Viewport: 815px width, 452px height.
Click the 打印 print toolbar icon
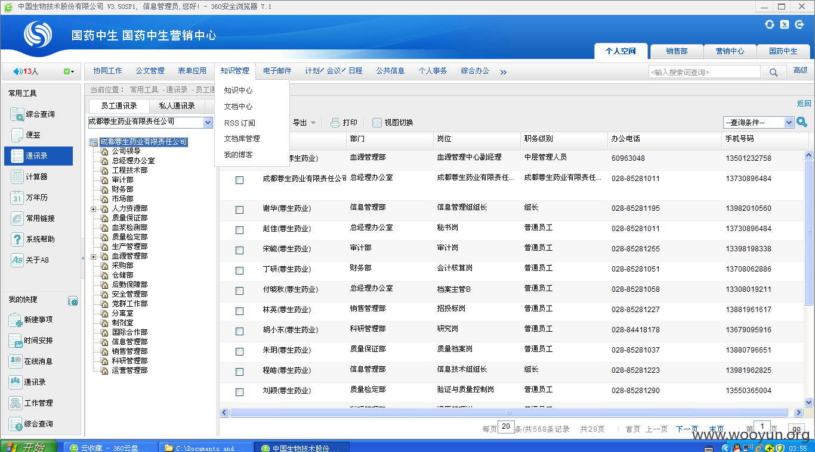[x=335, y=123]
